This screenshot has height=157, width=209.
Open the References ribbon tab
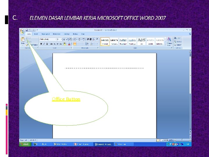tap(57, 34)
